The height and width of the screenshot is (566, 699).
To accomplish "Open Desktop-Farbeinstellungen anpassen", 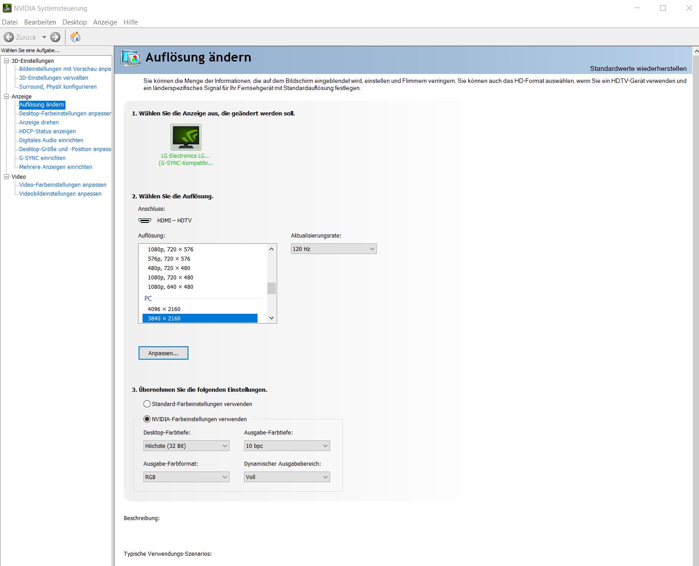I will pyautogui.click(x=65, y=113).
